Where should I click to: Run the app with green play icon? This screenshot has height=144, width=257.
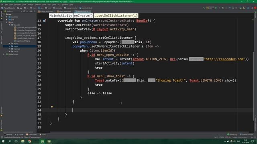216,8
